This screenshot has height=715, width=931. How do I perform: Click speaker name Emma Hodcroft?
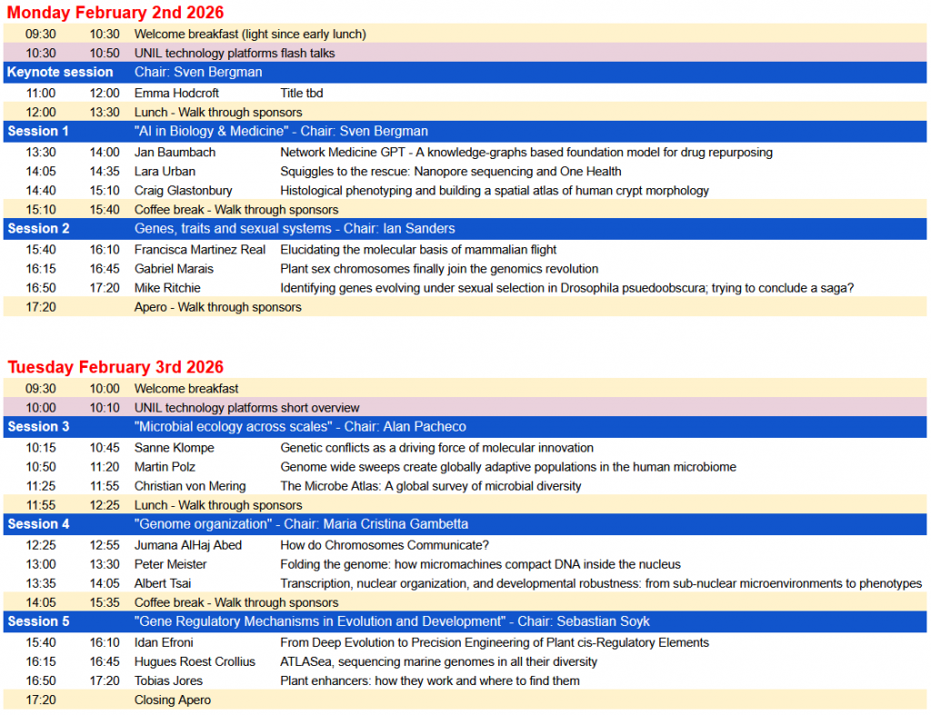pyautogui.click(x=176, y=93)
